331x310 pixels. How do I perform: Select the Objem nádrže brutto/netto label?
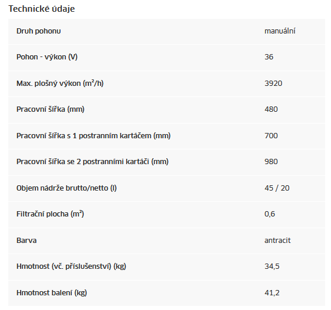point(67,188)
